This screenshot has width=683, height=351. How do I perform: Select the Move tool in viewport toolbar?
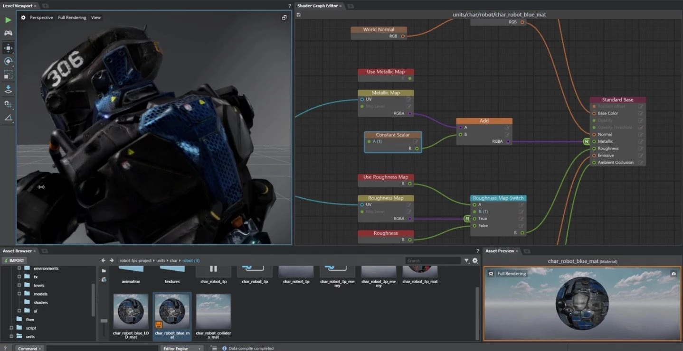(8, 48)
